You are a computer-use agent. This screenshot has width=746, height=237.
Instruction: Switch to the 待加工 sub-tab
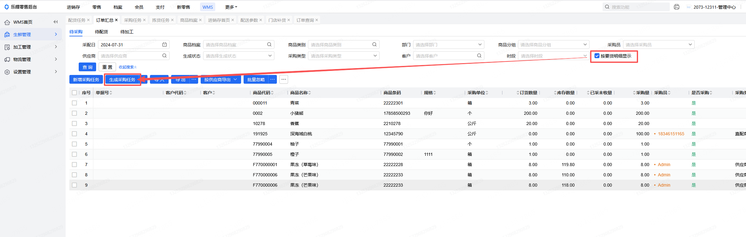pyautogui.click(x=127, y=32)
